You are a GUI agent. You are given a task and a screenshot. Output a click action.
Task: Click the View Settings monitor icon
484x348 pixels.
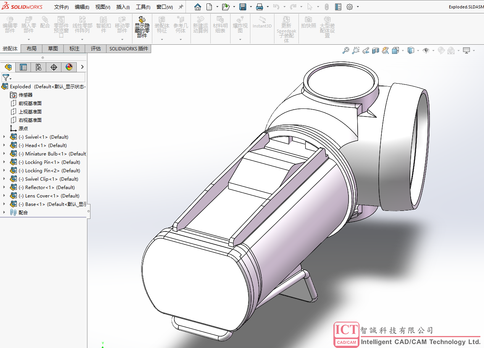466,50
